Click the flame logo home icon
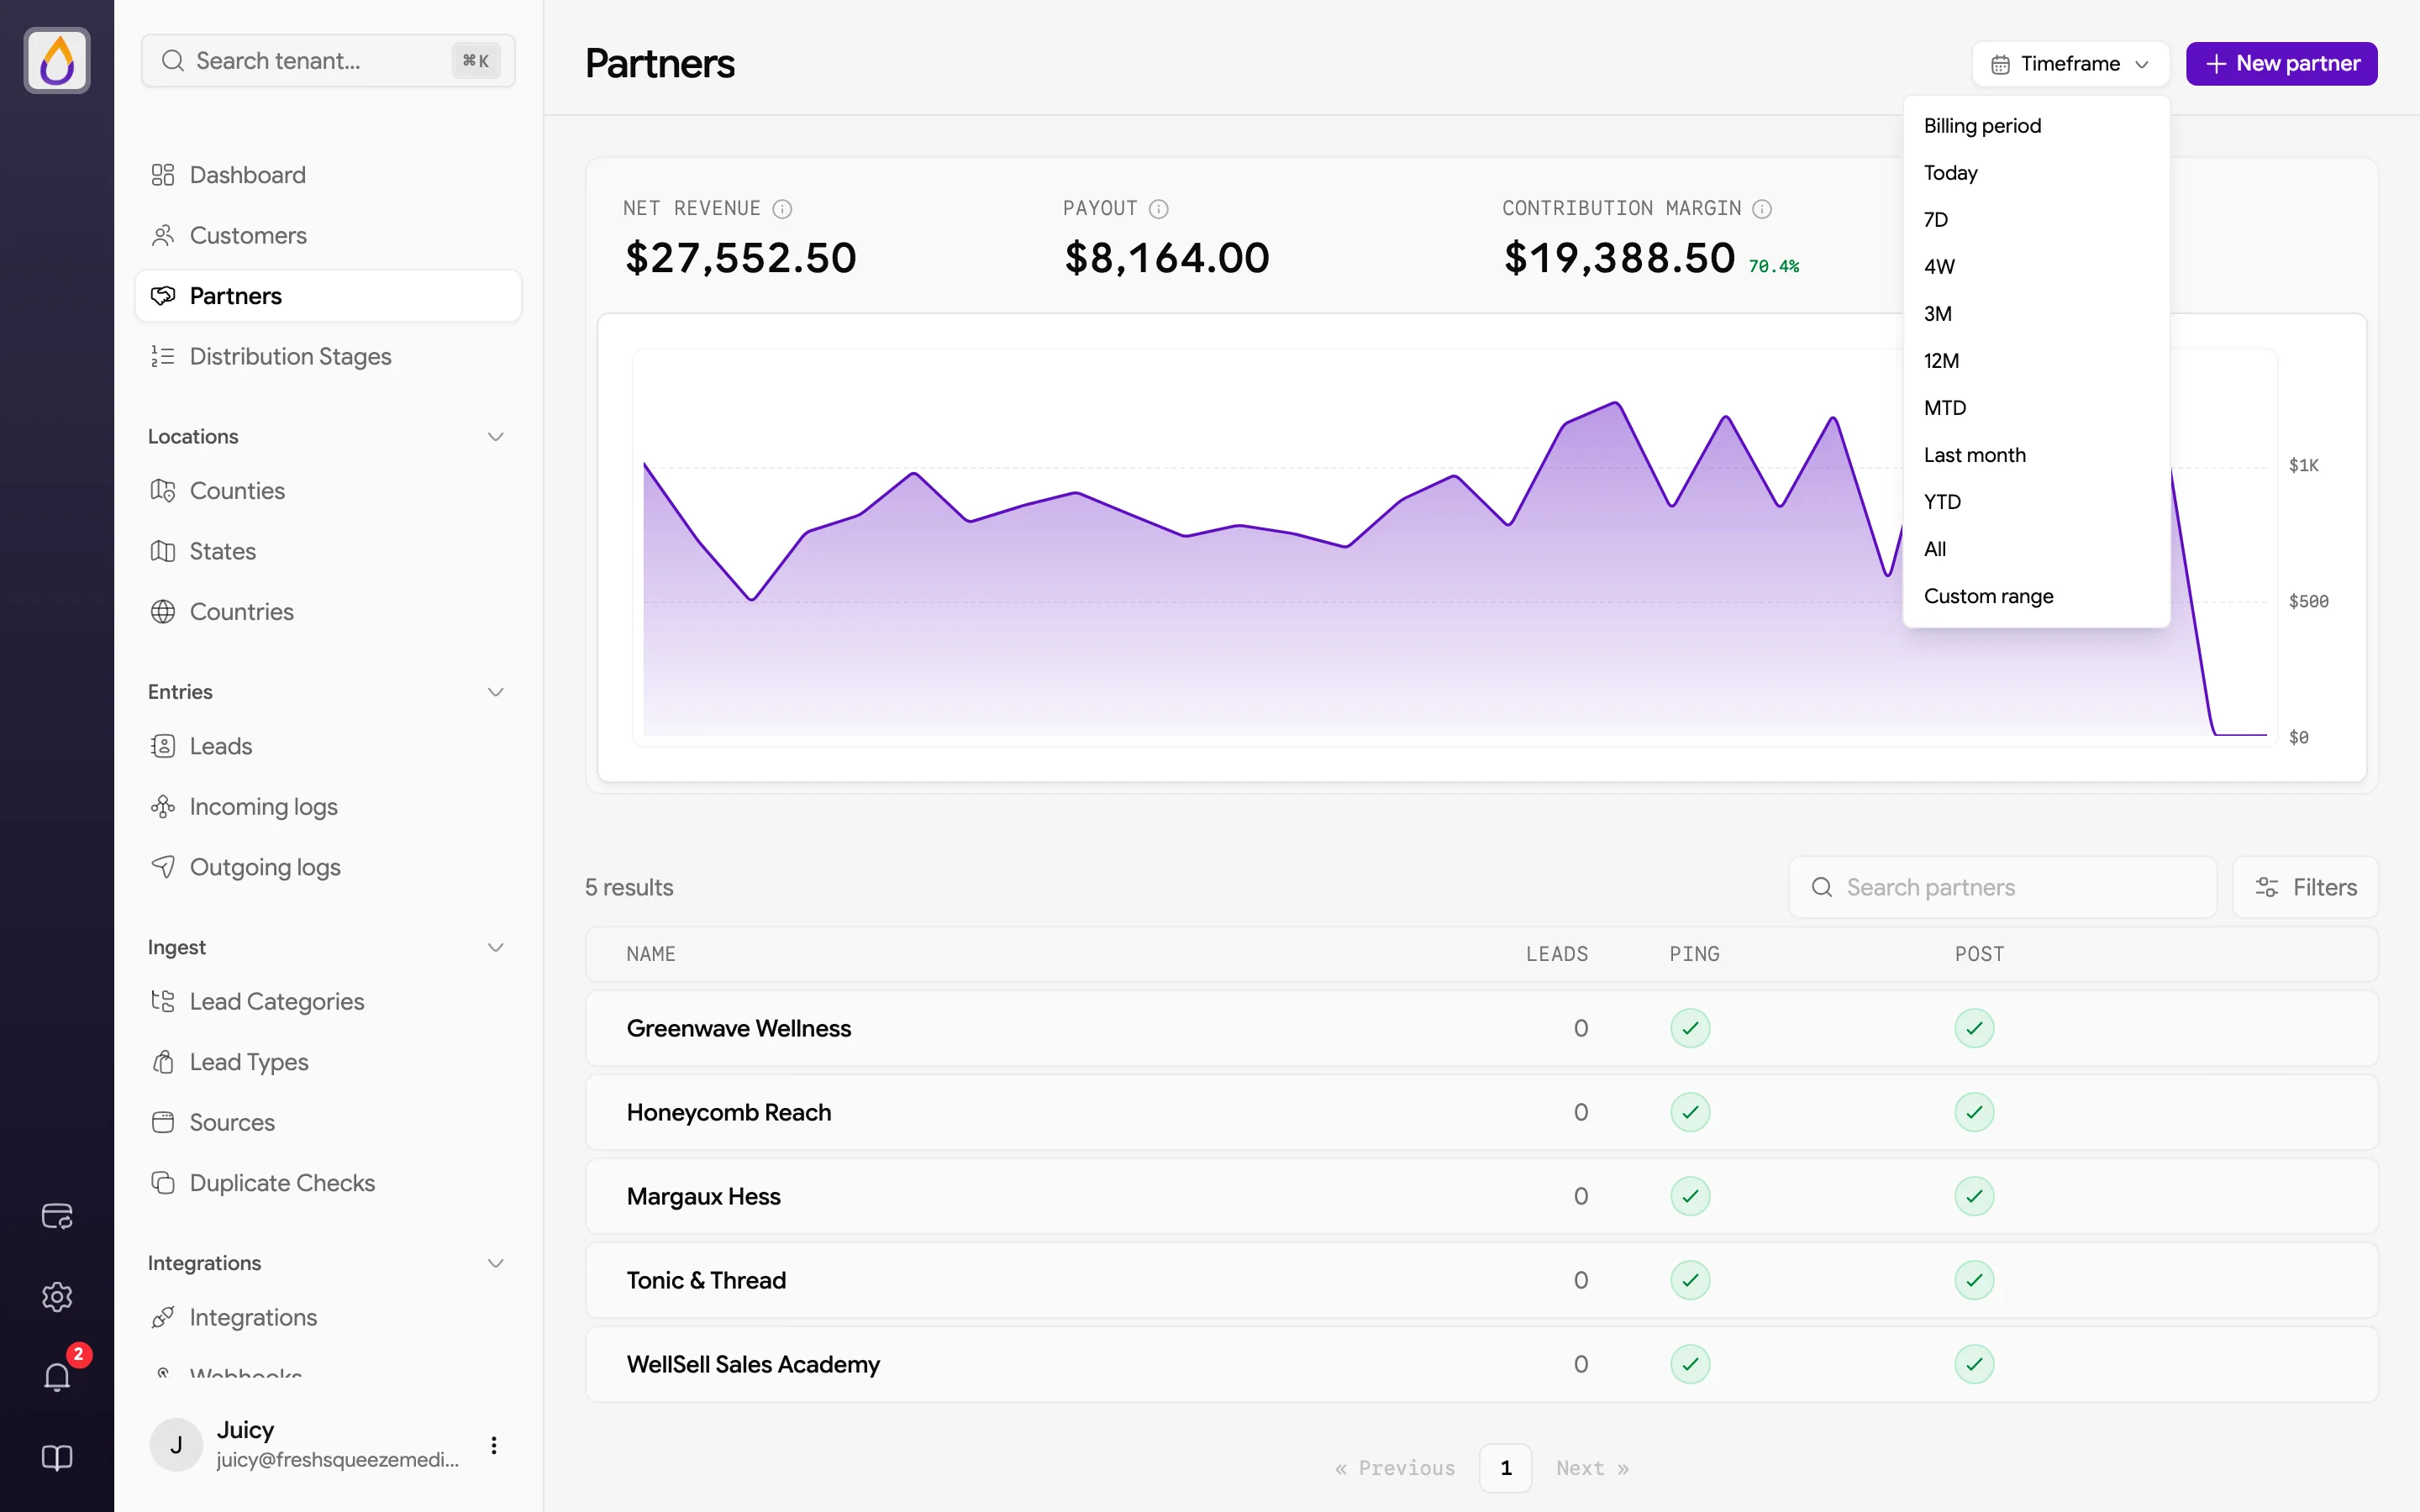This screenshot has width=2420, height=1512. pyautogui.click(x=57, y=60)
